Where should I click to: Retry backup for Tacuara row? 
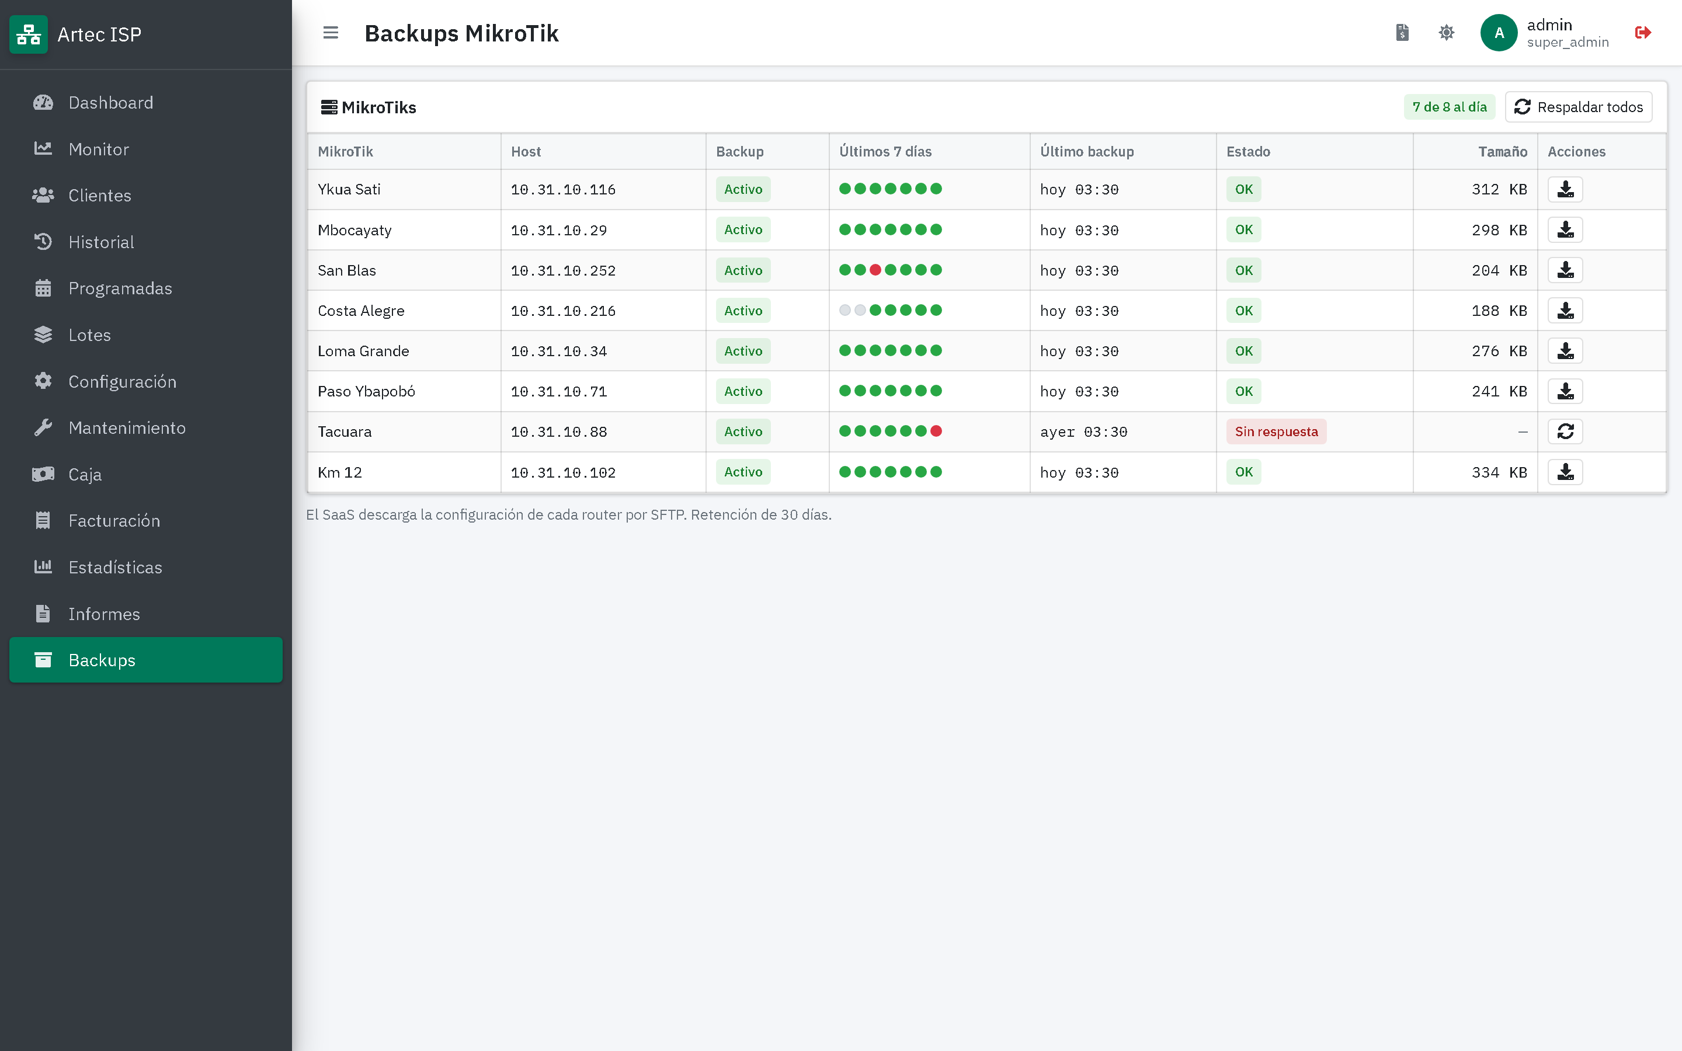(1565, 431)
